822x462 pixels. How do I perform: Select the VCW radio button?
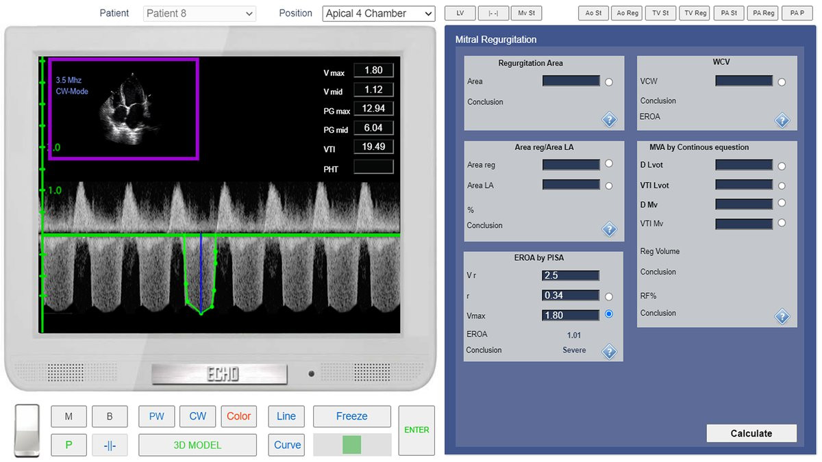(782, 82)
